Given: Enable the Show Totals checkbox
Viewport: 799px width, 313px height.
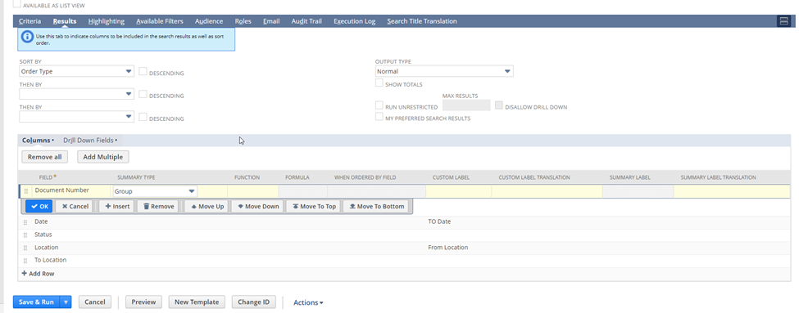Looking at the screenshot, I should coord(379,83).
